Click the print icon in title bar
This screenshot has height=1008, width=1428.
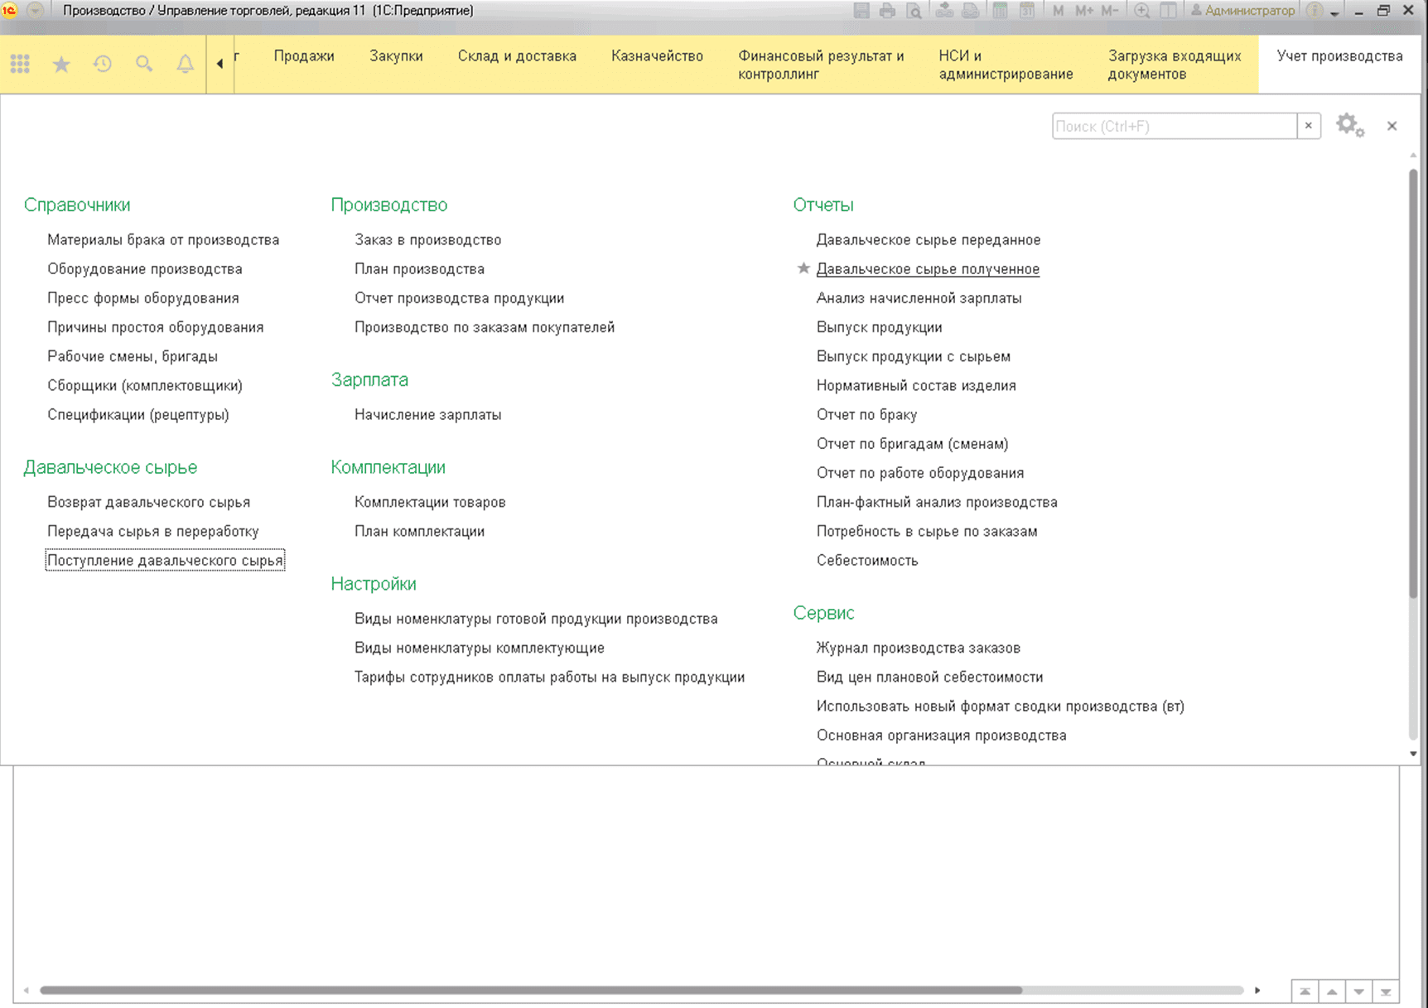pyautogui.click(x=888, y=11)
